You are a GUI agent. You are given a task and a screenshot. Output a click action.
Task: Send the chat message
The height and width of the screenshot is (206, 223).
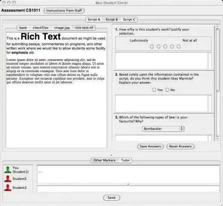[x=111, y=198]
